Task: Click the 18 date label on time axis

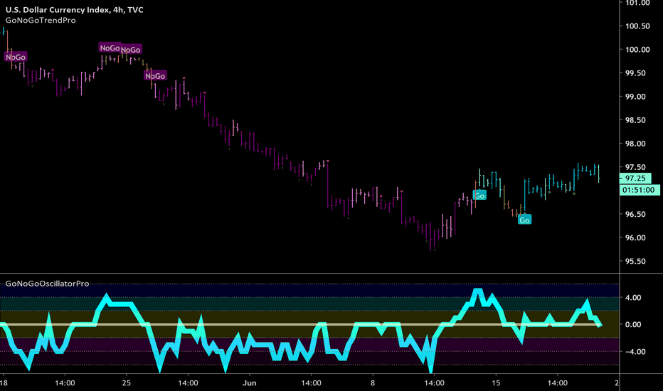Action: [x=4, y=383]
